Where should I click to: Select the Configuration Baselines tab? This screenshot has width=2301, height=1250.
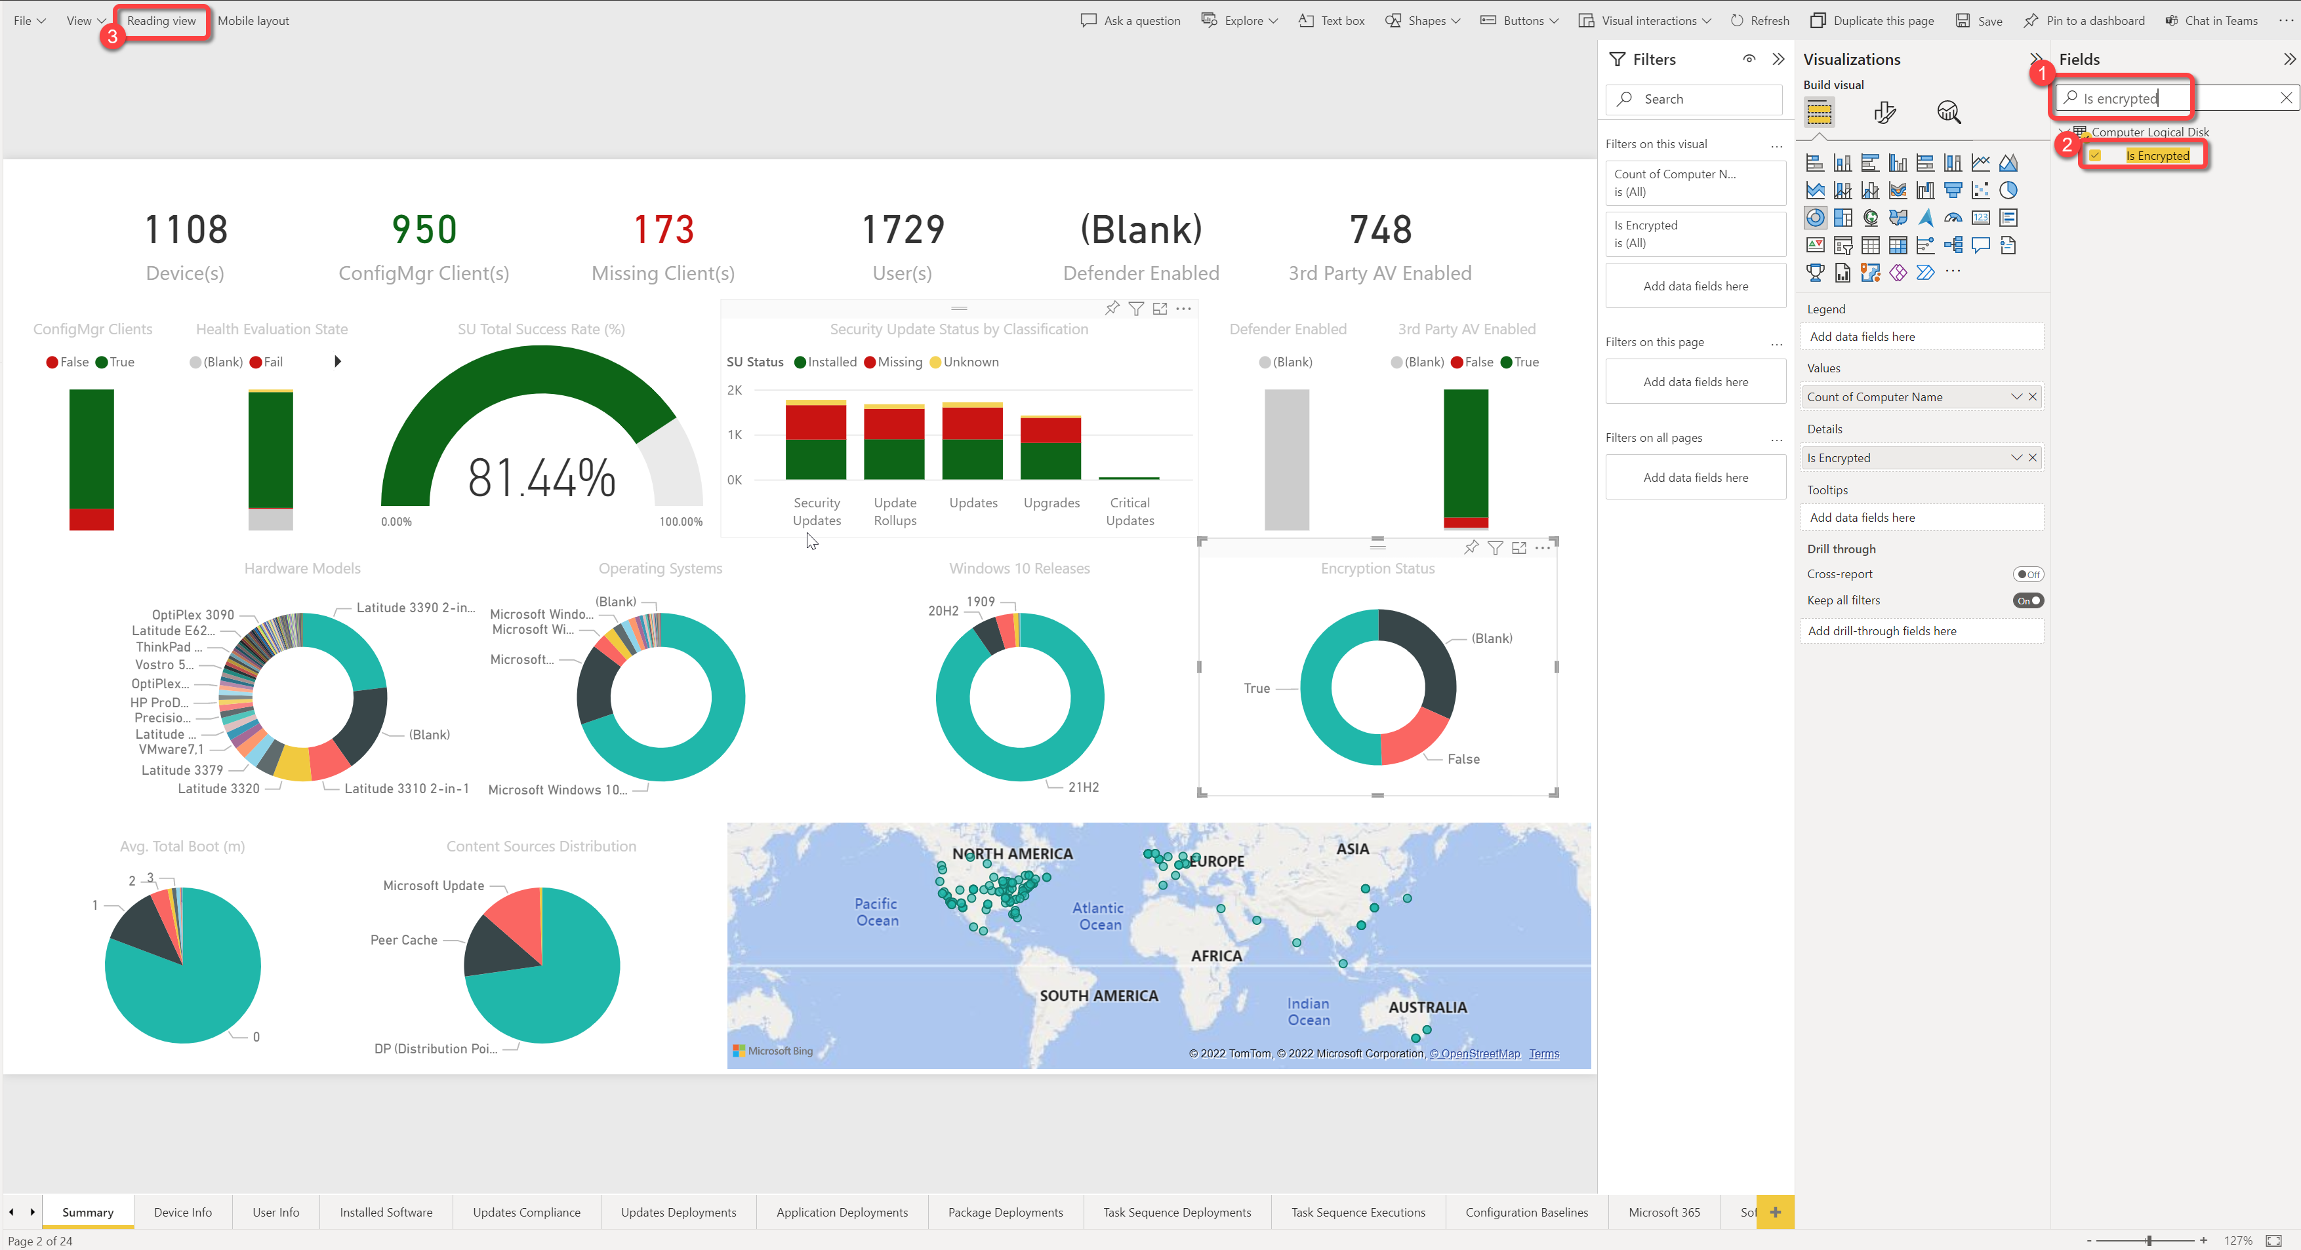point(1526,1211)
